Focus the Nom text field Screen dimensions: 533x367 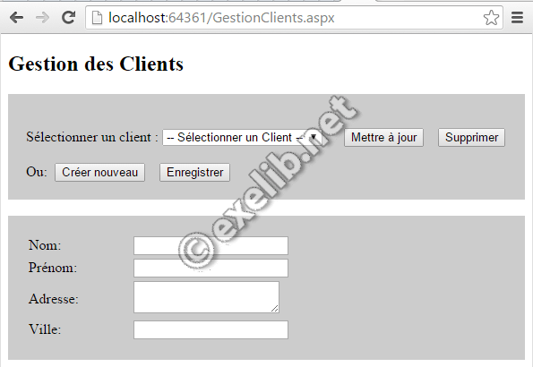click(211, 245)
